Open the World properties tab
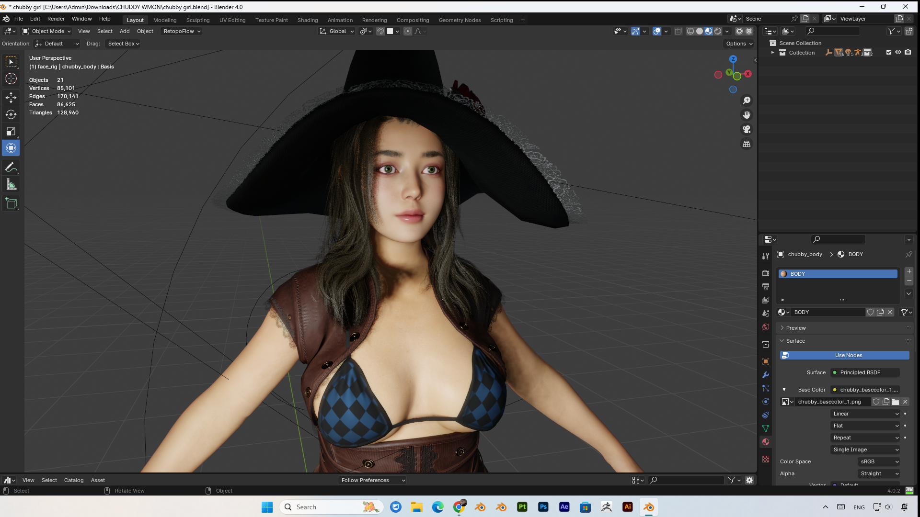920x517 pixels. click(x=765, y=327)
